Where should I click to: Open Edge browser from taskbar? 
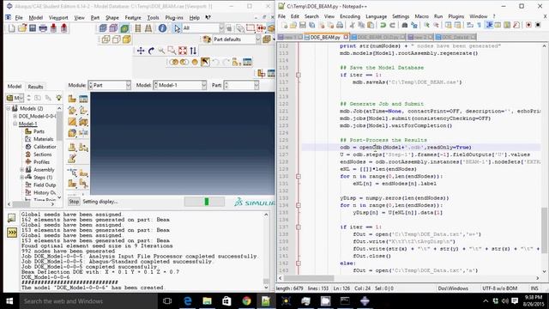[187, 301]
